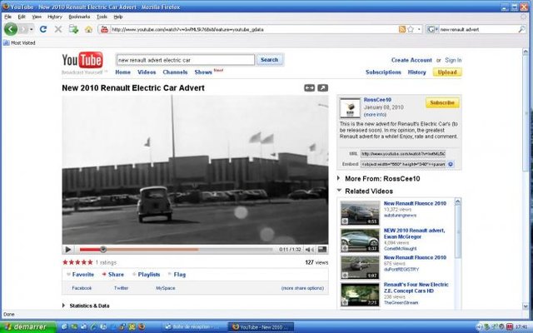Viewport: 533px width, 333px height.
Task: Click the Create Account link
Action: (411, 60)
